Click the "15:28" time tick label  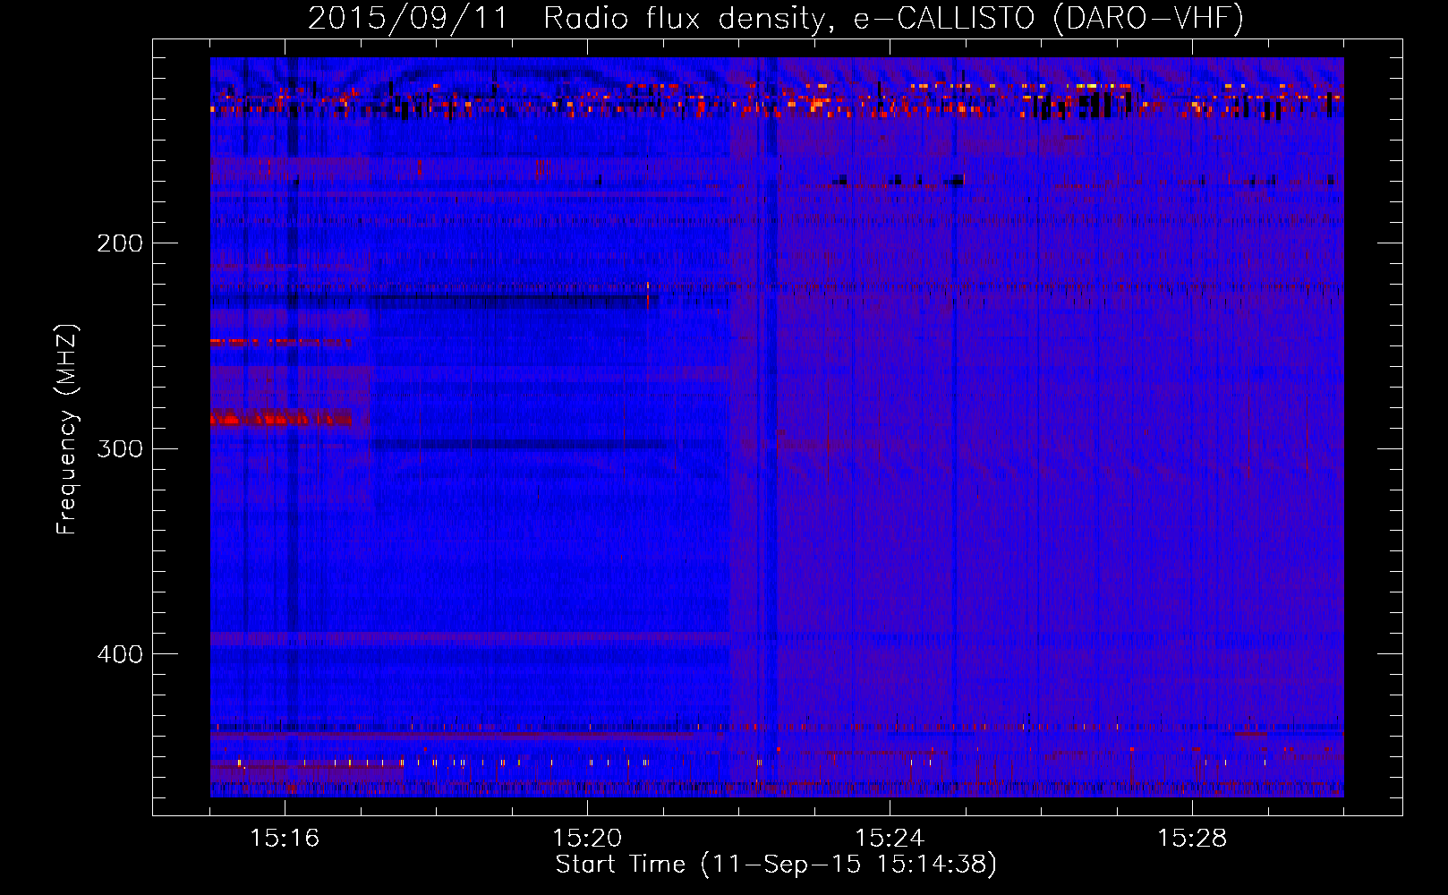point(1192,838)
